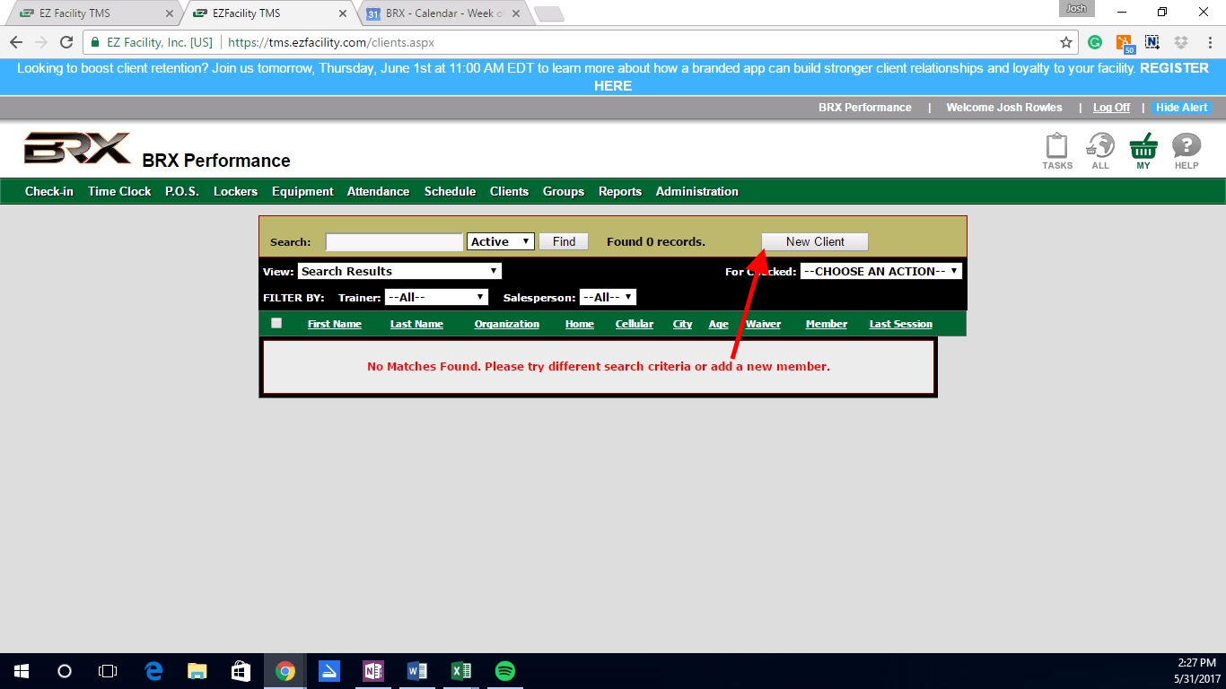
Task: Open the Tasks clipboard icon
Action: (1057, 146)
